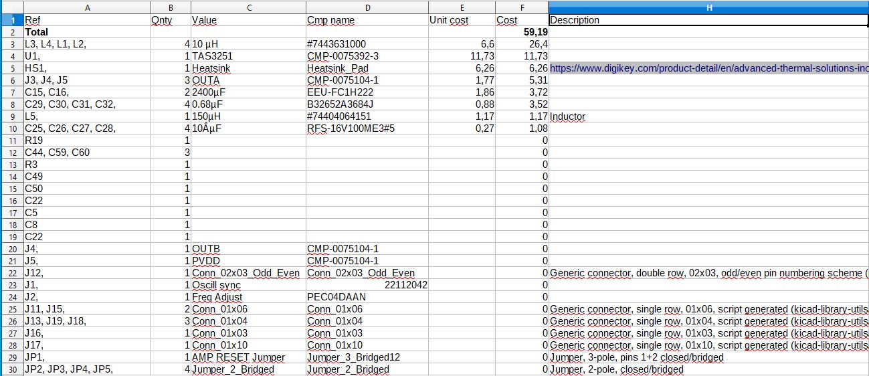
Task: Select the '#7443631000' component cell
Action: click(367, 44)
